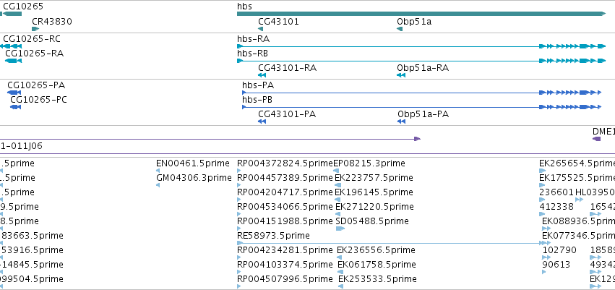Screen dimensions: 615x290
Task: Select the Obp51a-RA transcript glyph
Action: coord(401,75)
